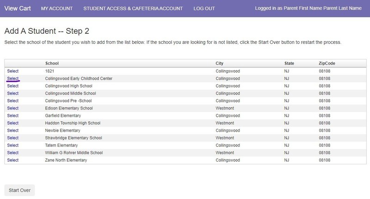This screenshot has width=370, height=199.
Task: Click 'Logged in as Parent First Name' text
Action: click(289, 8)
